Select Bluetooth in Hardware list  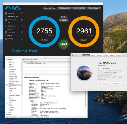click(x=12, y=66)
